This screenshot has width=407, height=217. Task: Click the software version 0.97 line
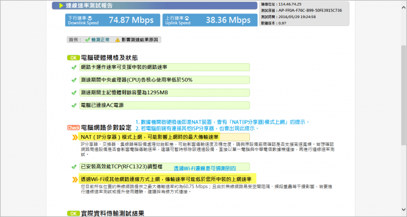(274, 23)
